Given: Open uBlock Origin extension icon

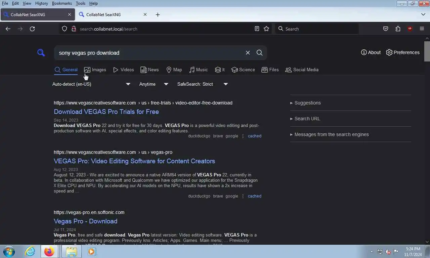Looking at the screenshot, I should click(x=410, y=29).
